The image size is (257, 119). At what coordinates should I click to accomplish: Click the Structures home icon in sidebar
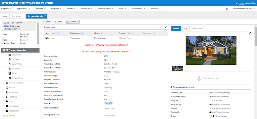coord(10,69)
